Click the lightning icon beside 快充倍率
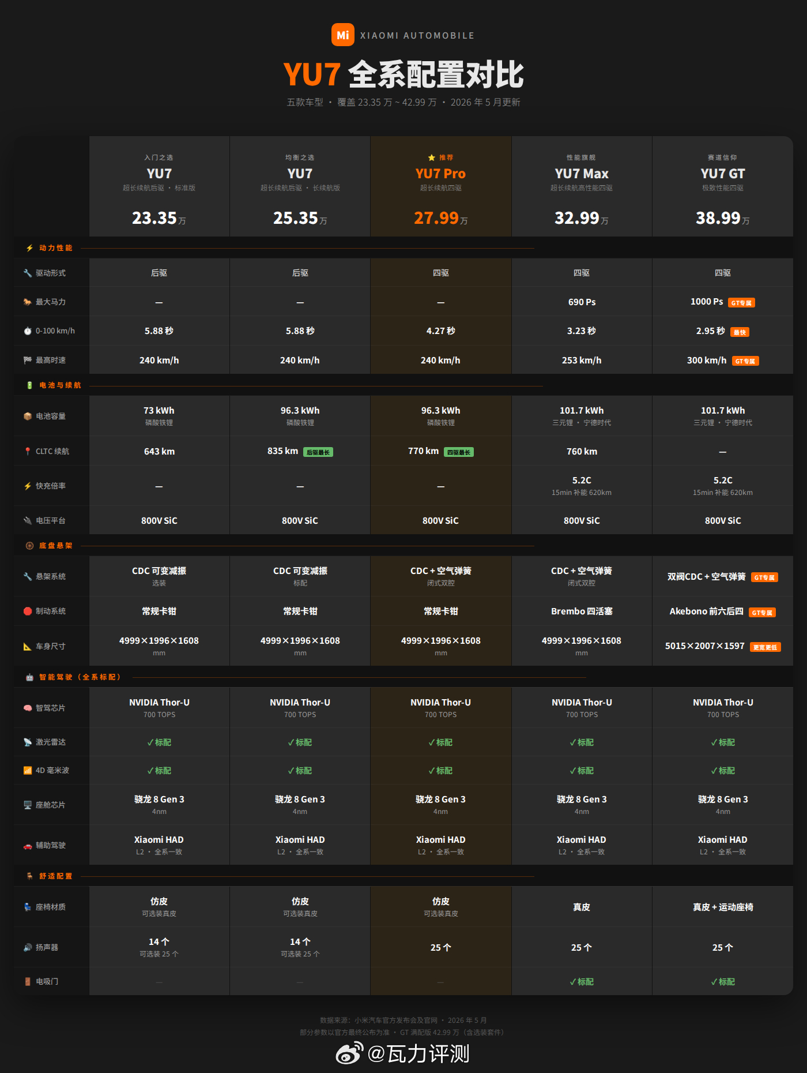This screenshot has height=1073, width=807. click(x=27, y=486)
